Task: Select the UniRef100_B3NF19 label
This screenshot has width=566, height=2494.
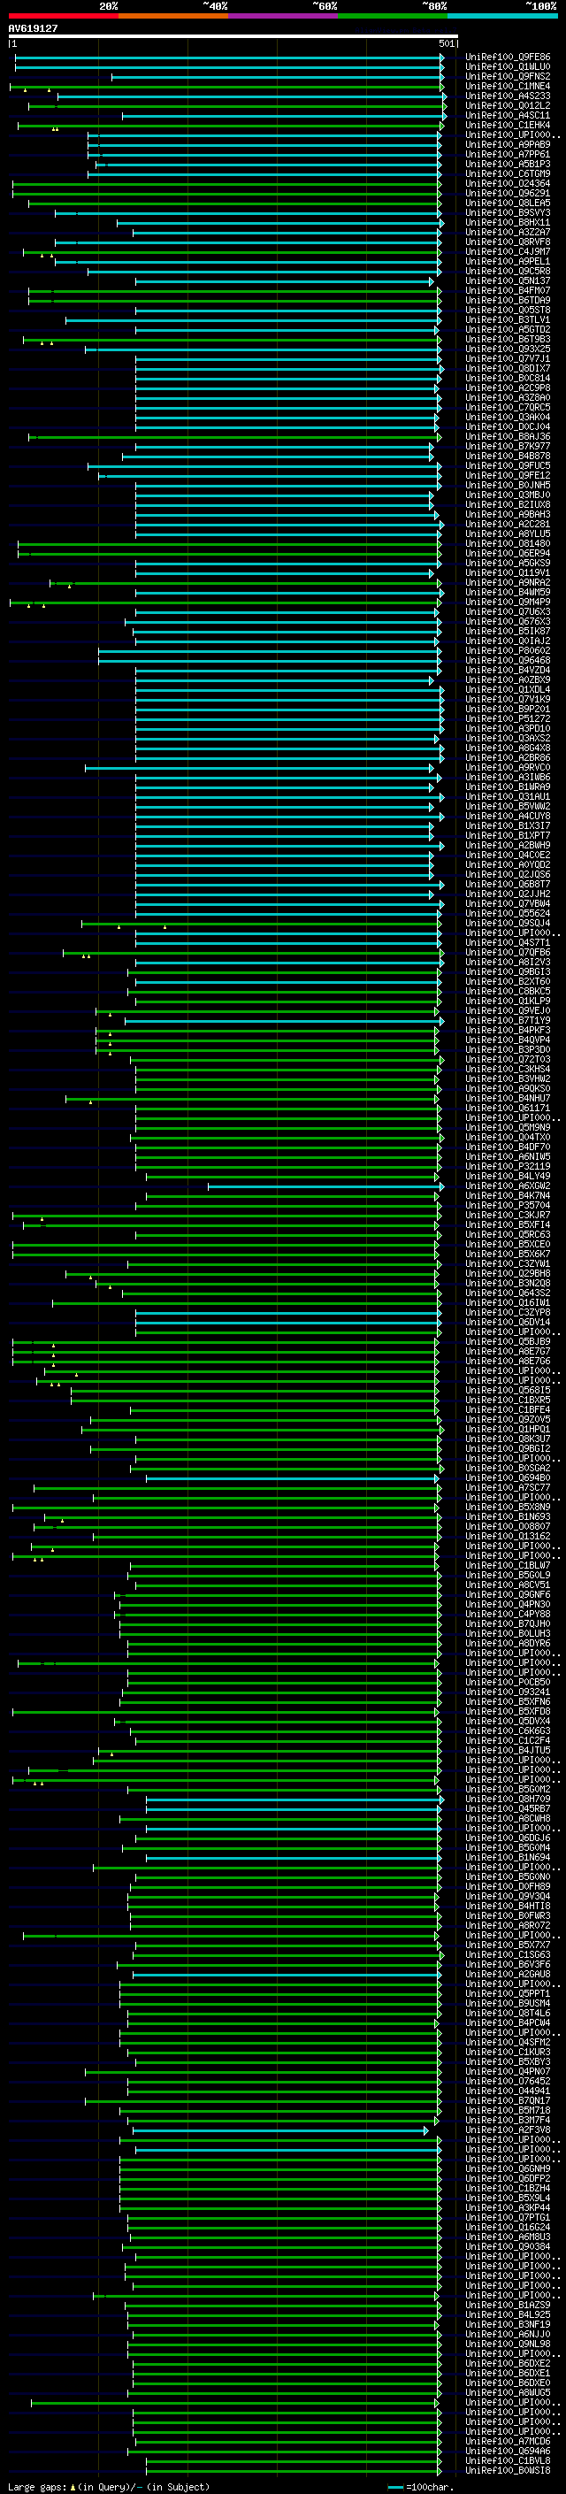Action: 508,2324
